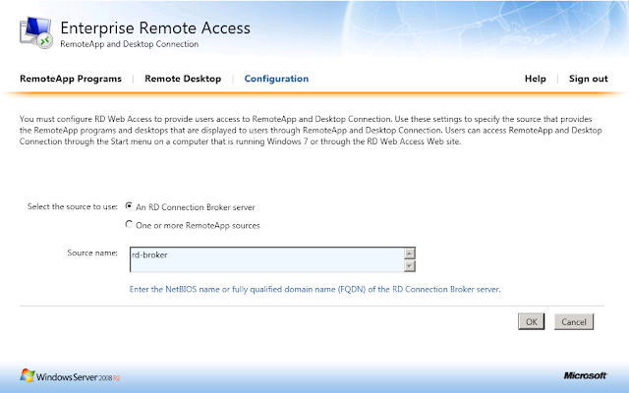Click the Microsoft logo in footer

pyautogui.click(x=586, y=375)
